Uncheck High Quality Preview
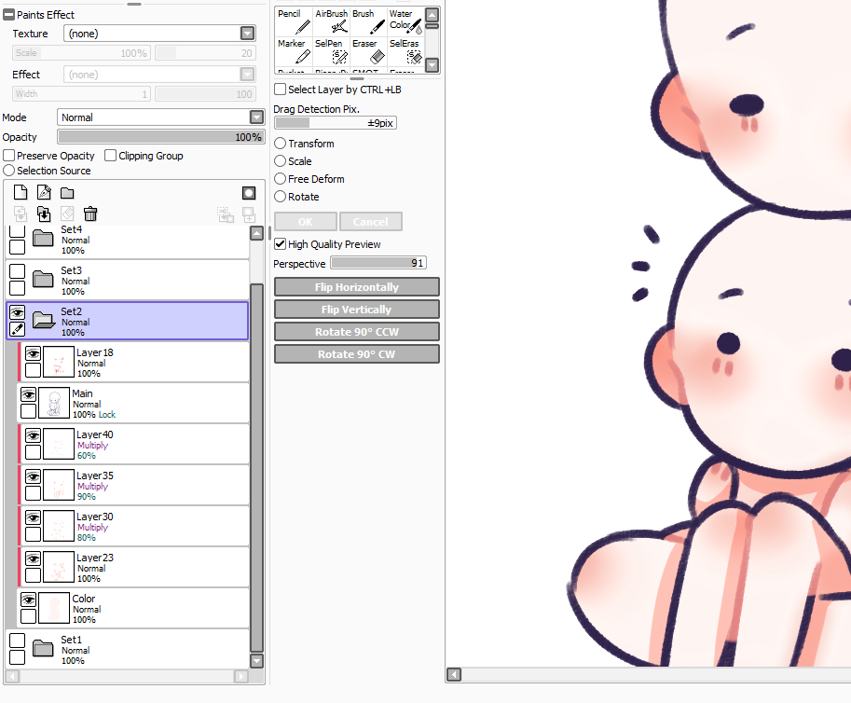This screenshot has width=851, height=703. tap(280, 244)
